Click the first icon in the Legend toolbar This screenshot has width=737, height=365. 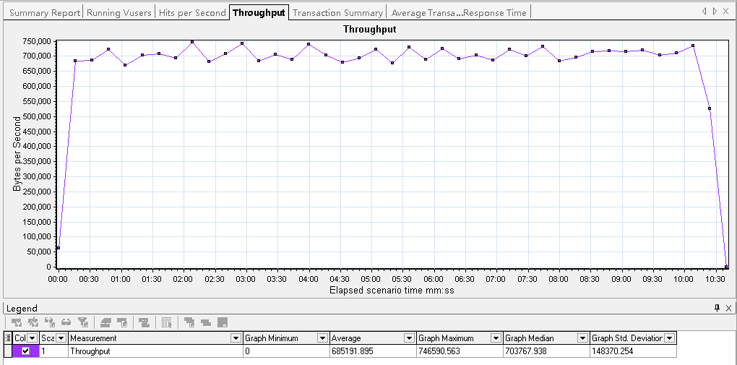click(17, 322)
